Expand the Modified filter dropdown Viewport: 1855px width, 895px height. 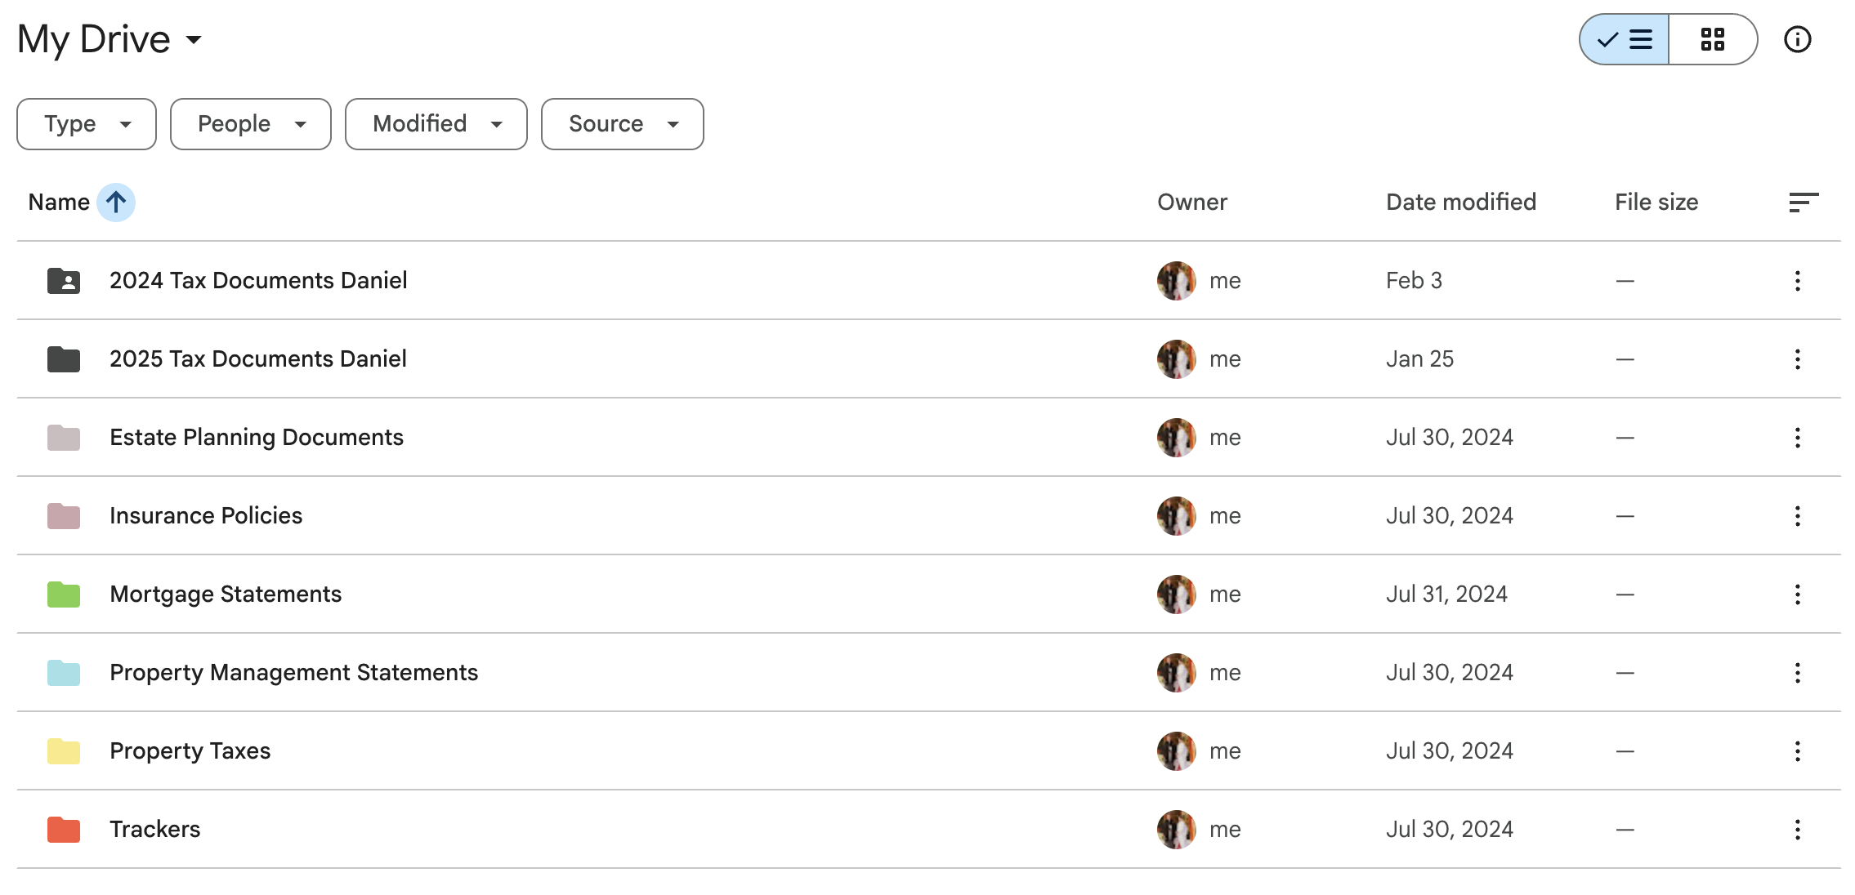click(436, 124)
